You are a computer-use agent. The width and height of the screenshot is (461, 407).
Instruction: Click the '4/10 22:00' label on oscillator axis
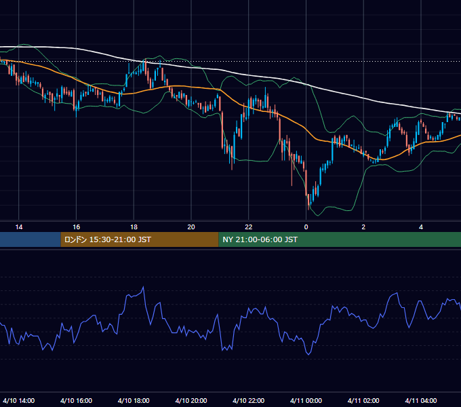coord(249,400)
